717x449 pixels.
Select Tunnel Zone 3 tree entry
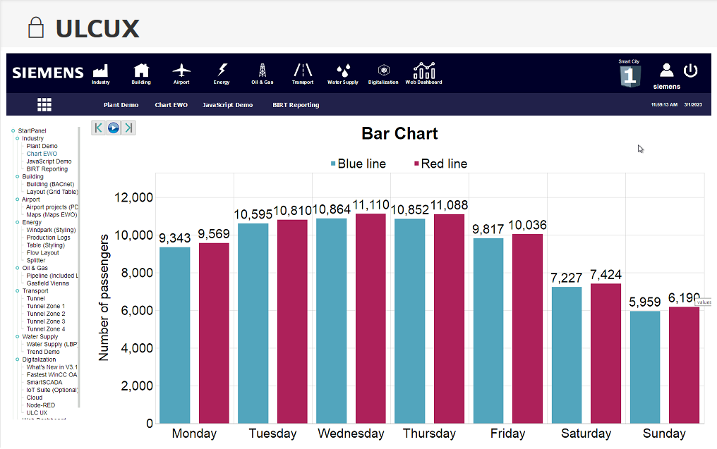tap(45, 321)
